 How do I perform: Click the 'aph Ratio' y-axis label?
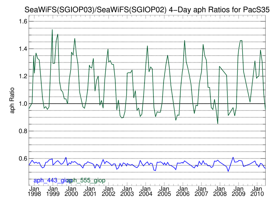[x=12, y=100]
